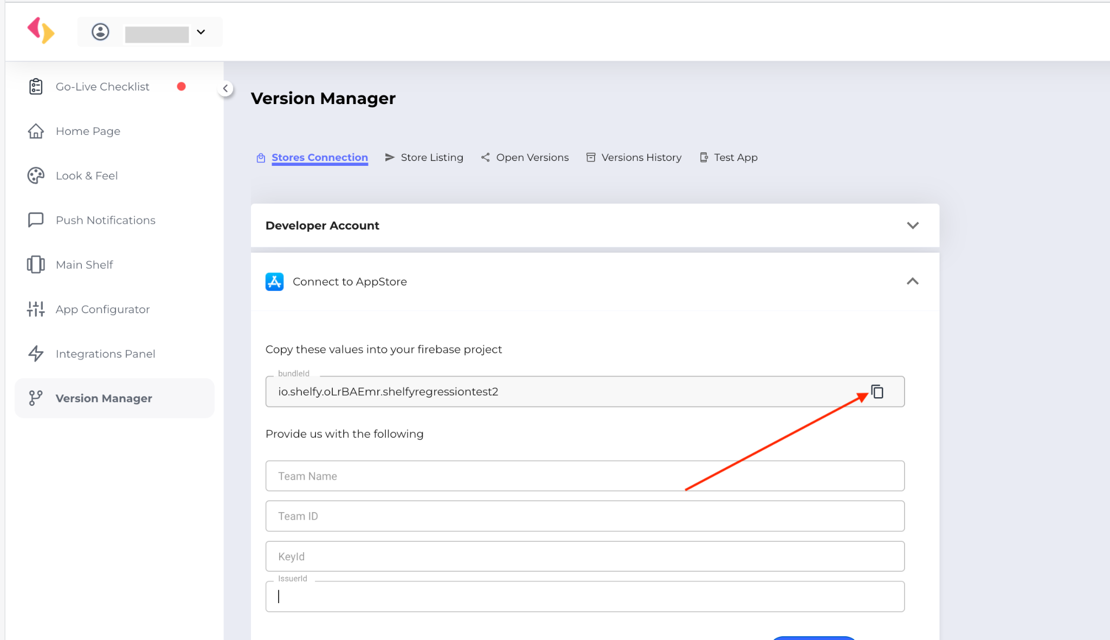Go to the Open Versions tab

[525, 157]
